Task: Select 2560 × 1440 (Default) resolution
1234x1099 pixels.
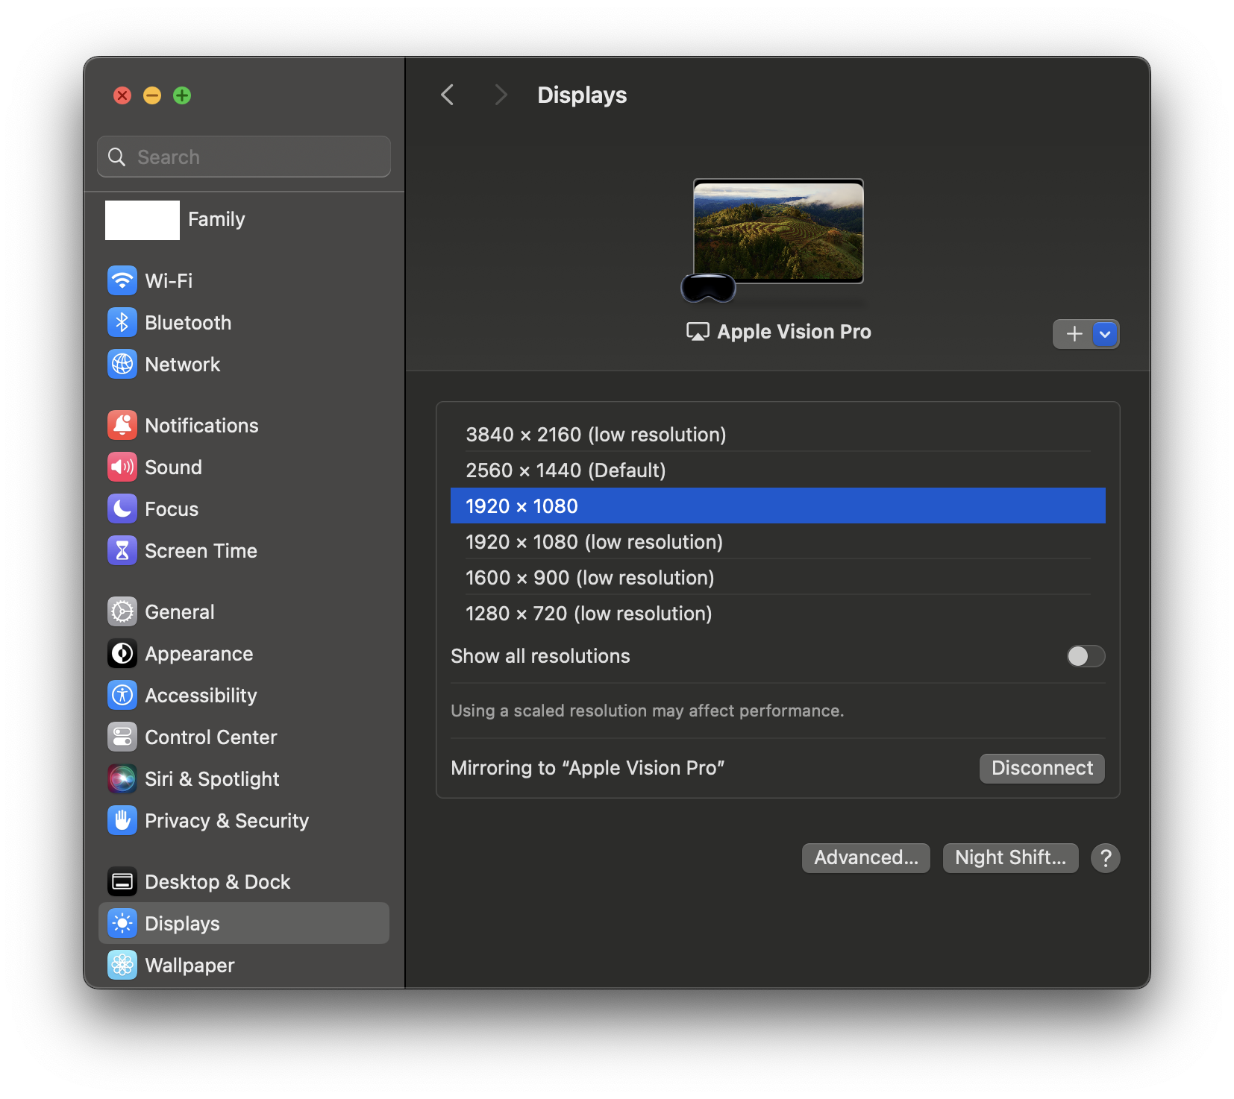Action: (x=778, y=470)
